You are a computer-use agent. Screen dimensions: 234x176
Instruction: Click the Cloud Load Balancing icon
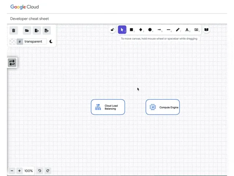pos(98,107)
